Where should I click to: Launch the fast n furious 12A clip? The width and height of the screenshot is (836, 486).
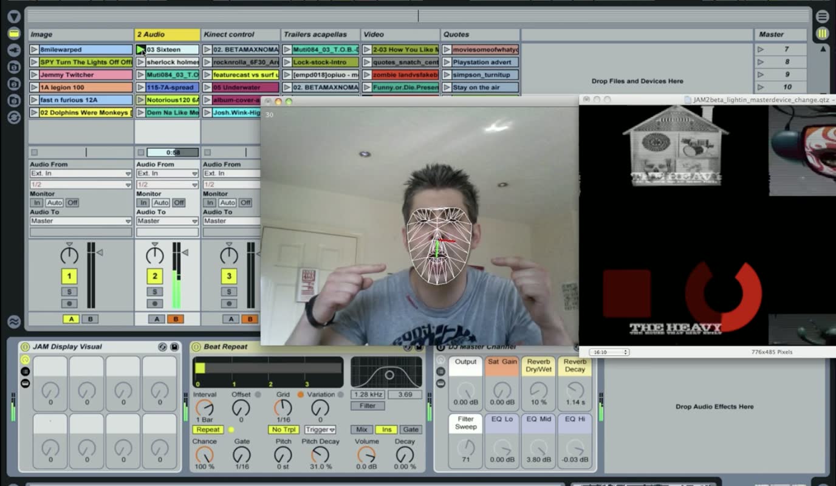click(x=34, y=100)
